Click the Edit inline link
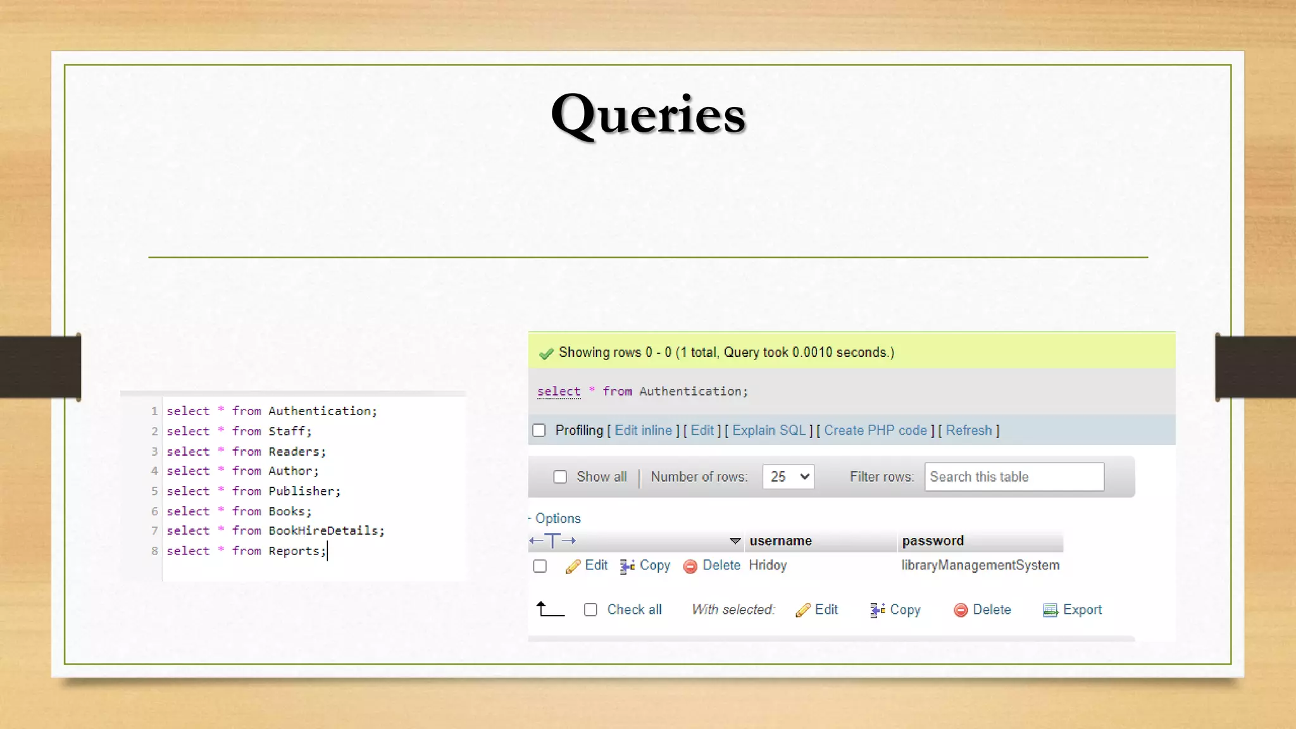Screen dimensions: 1296x729 [x=644, y=430]
